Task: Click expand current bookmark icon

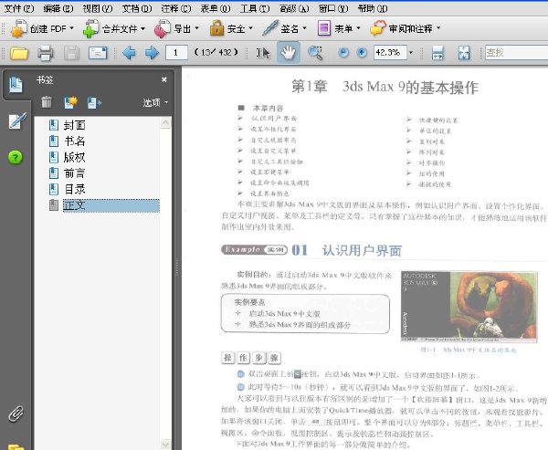Action: [94, 102]
